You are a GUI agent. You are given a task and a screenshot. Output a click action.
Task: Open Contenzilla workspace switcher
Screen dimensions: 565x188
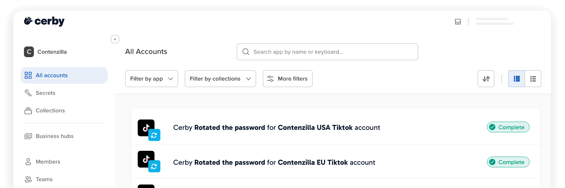(x=46, y=52)
